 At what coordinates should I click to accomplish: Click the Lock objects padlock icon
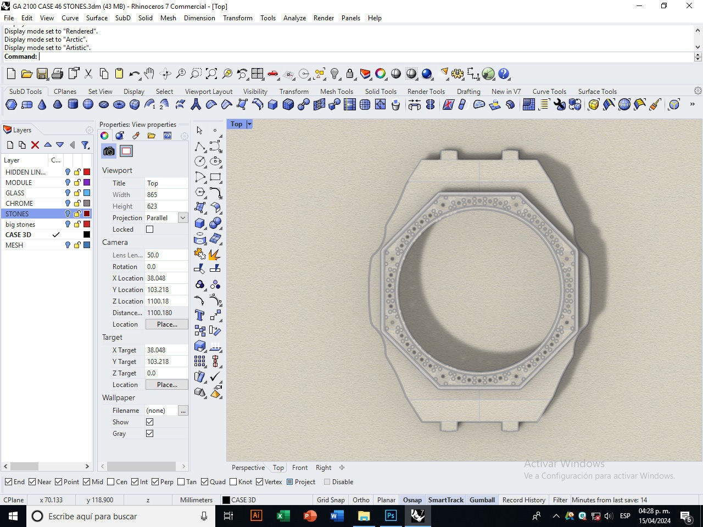click(350, 74)
